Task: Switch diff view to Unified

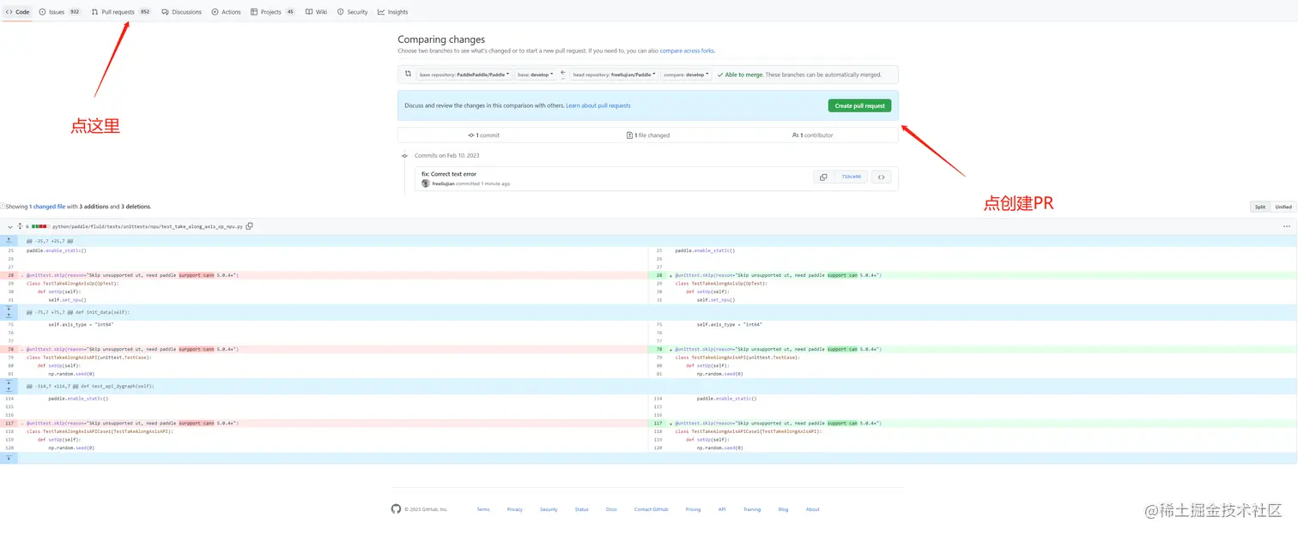Action: (x=1283, y=207)
